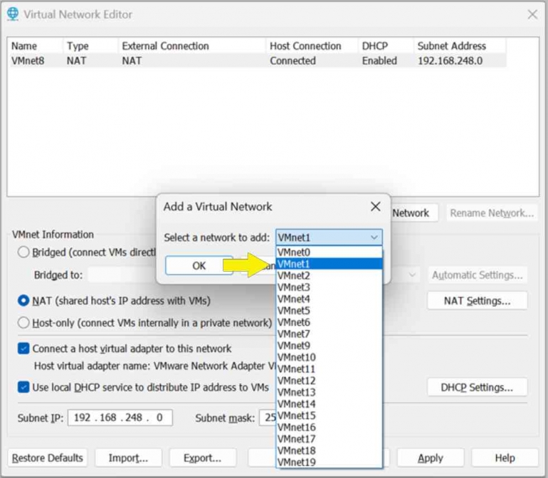Click the Export button

point(201,458)
